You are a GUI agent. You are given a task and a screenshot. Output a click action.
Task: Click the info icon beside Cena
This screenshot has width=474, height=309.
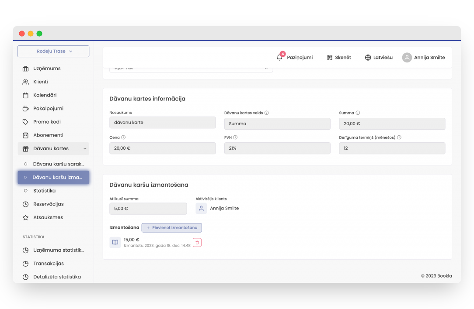click(123, 137)
